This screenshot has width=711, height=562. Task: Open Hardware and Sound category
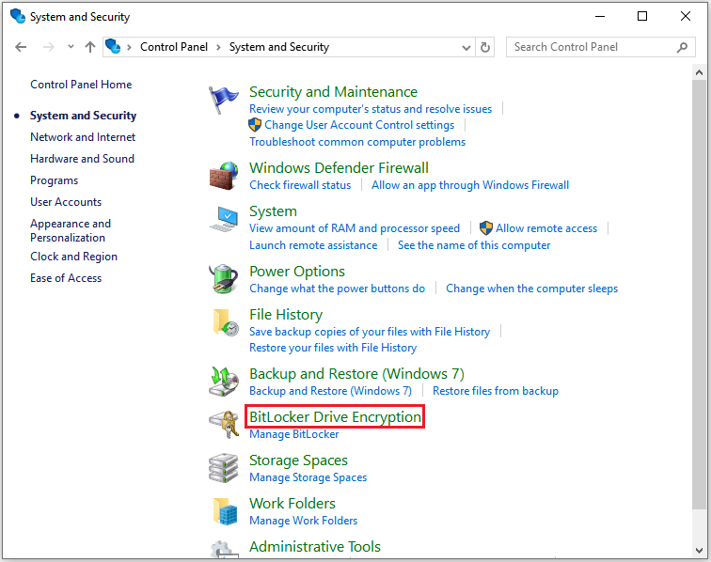82,159
